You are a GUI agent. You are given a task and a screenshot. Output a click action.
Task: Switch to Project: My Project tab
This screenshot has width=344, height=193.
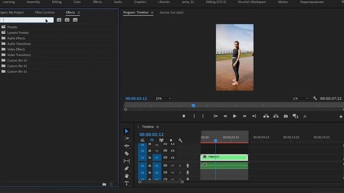pyautogui.click(x=12, y=12)
